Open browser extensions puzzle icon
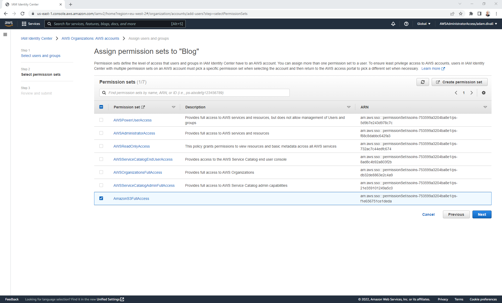The width and height of the screenshot is (502, 303). (x=471, y=14)
